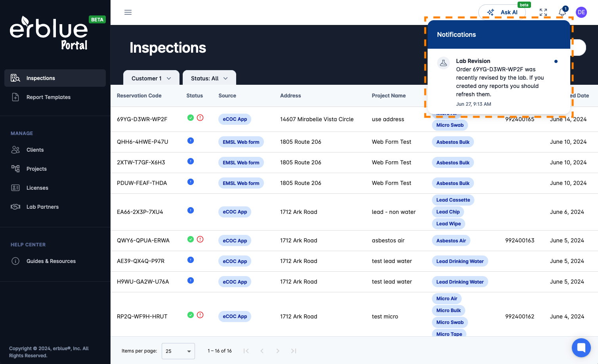Open the Ask AI assistant

coord(502,12)
